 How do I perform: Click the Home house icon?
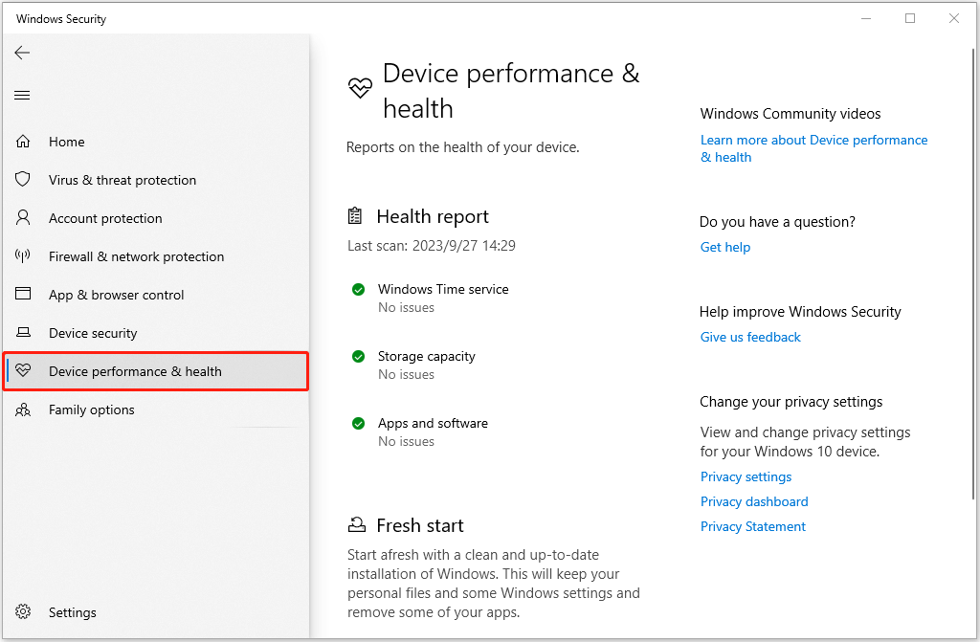[x=23, y=142]
